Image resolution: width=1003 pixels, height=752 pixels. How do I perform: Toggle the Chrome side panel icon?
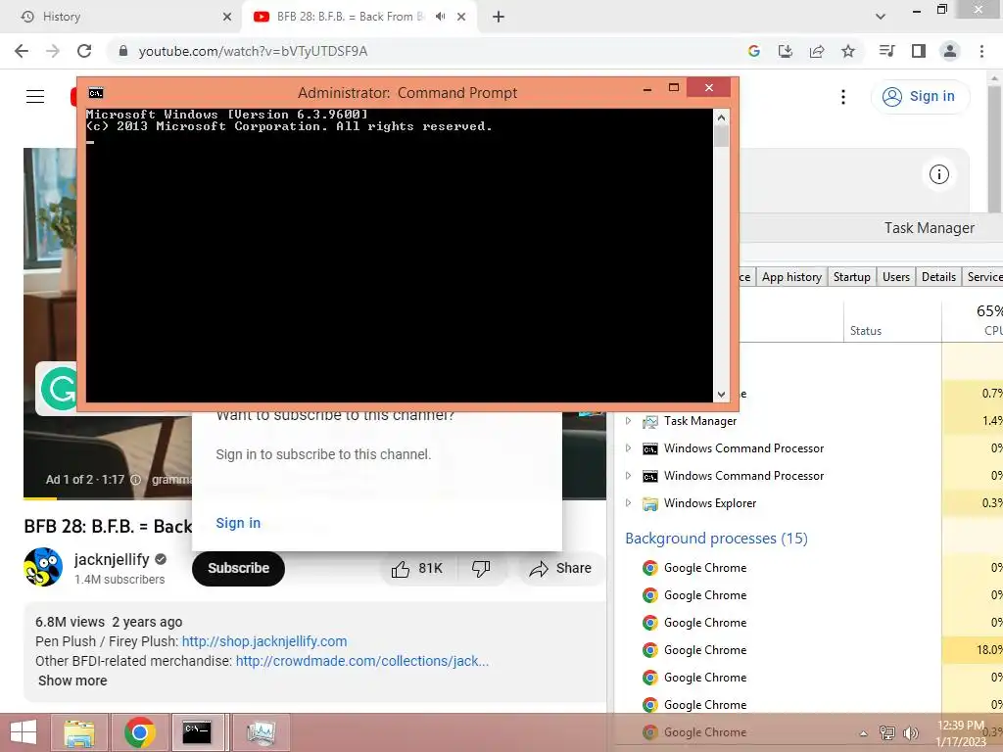tap(919, 51)
